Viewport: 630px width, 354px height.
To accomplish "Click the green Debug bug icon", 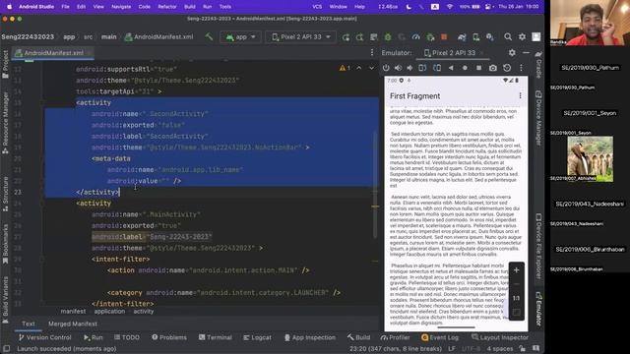I will tap(388, 37).
